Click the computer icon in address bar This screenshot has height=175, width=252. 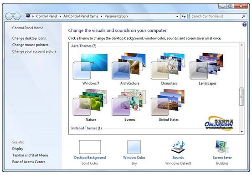(x=28, y=16)
